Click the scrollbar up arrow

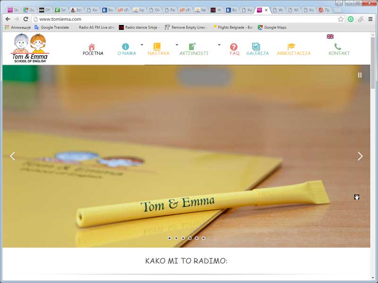point(373,35)
